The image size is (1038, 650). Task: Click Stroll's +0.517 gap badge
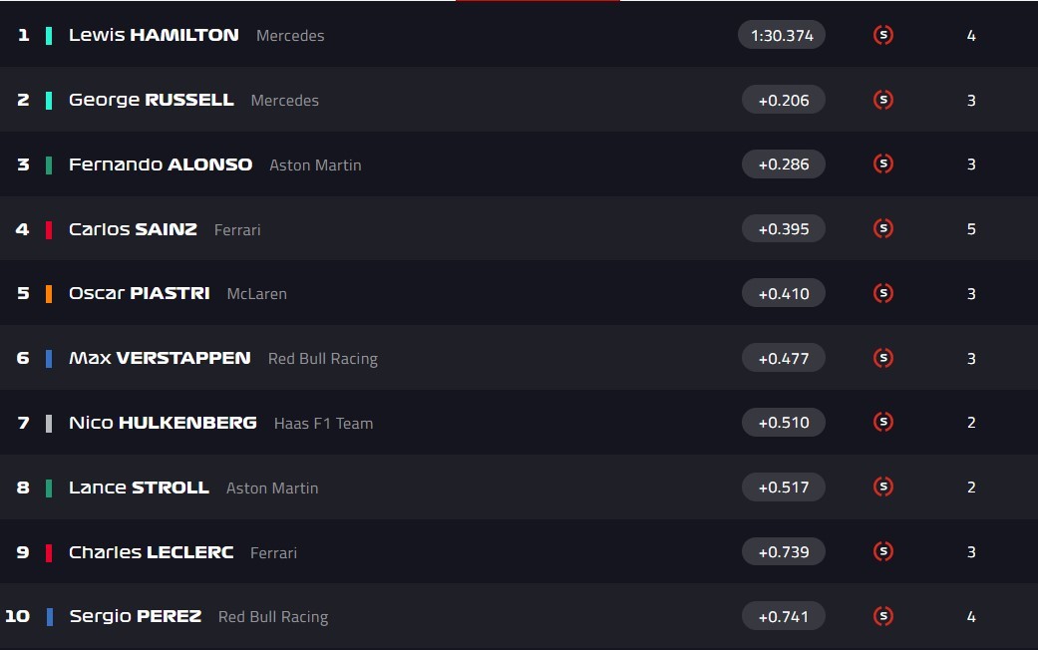click(x=784, y=487)
